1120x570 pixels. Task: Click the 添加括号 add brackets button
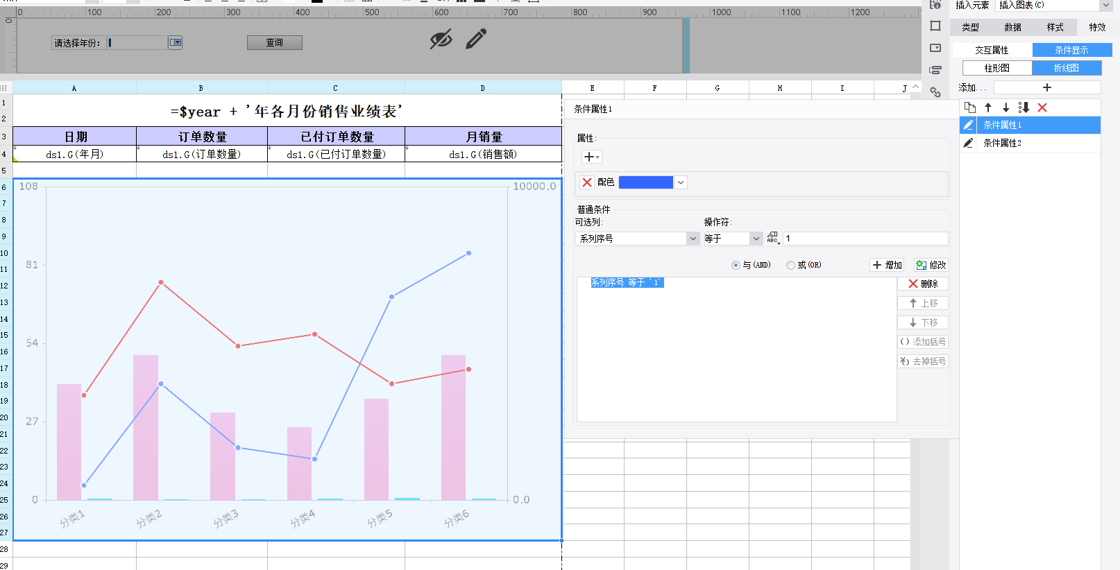(923, 342)
